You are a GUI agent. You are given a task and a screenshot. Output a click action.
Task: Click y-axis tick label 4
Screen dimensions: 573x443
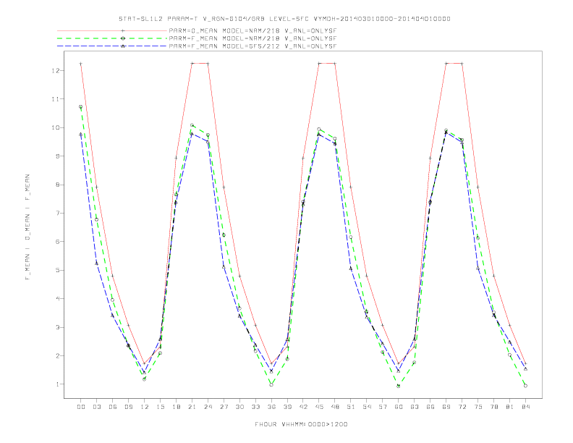click(58, 299)
